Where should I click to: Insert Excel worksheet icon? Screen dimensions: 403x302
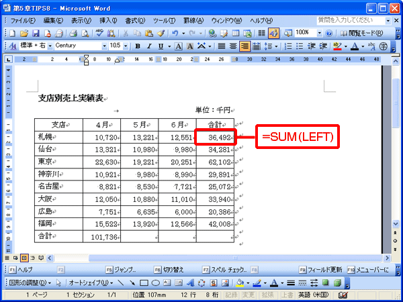(247, 33)
